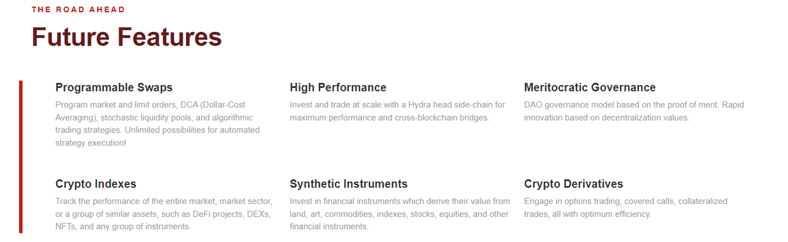Click the word Future in title

coord(71,37)
